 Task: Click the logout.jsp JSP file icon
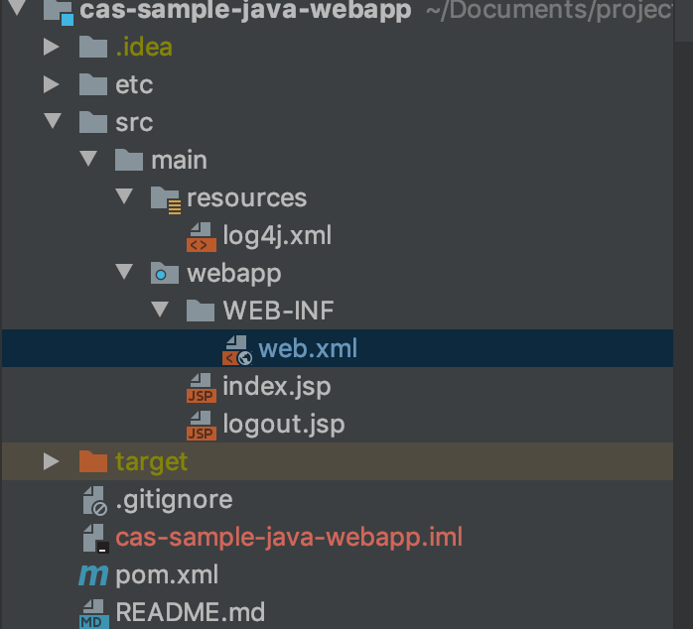(x=201, y=425)
